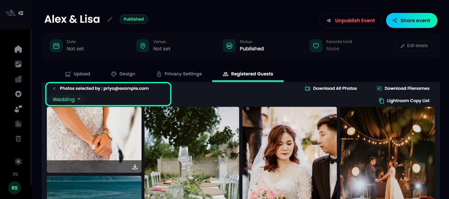Switch to the Privacy Settings tab

coord(179,74)
